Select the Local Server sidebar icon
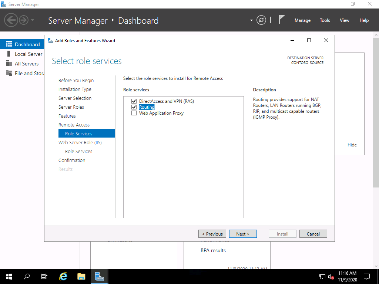This screenshot has height=284, width=379. click(x=9, y=54)
